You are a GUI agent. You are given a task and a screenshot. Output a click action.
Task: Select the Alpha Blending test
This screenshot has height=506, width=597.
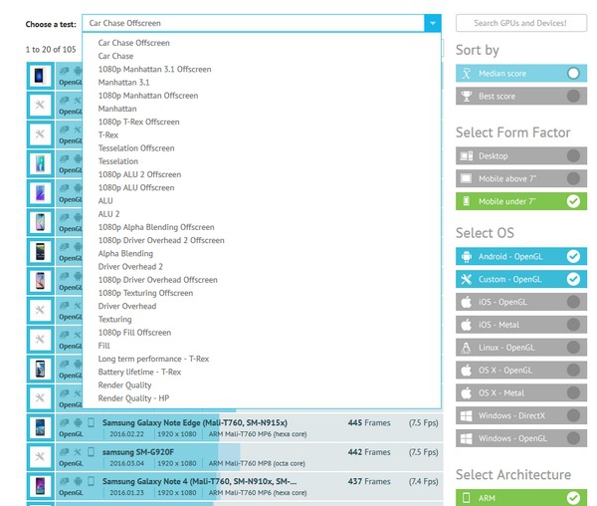[125, 253]
